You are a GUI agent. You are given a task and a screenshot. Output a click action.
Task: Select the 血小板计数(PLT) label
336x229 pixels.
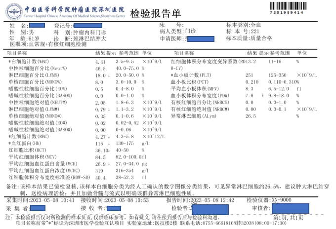(x=191, y=75)
